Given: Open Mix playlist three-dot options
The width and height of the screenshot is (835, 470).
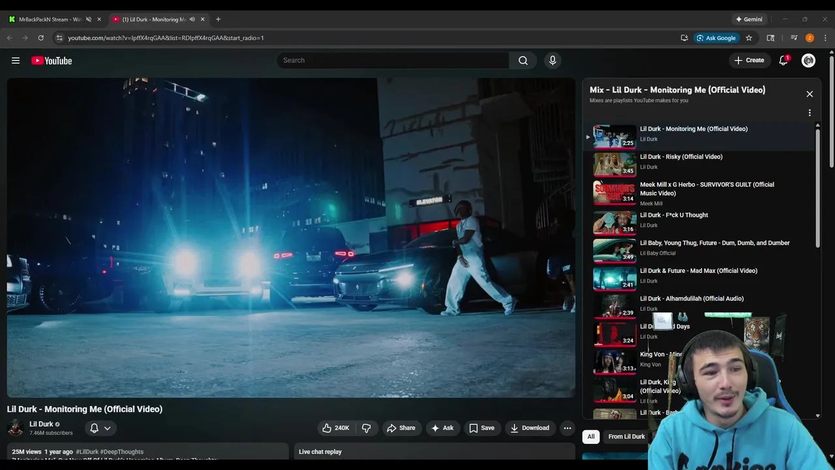Looking at the screenshot, I should pyautogui.click(x=810, y=113).
